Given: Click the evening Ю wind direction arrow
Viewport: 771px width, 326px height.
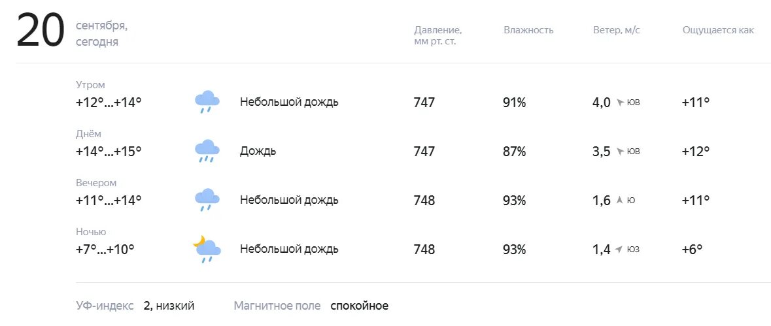Looking at the screenshot, I should click(619, 200).
